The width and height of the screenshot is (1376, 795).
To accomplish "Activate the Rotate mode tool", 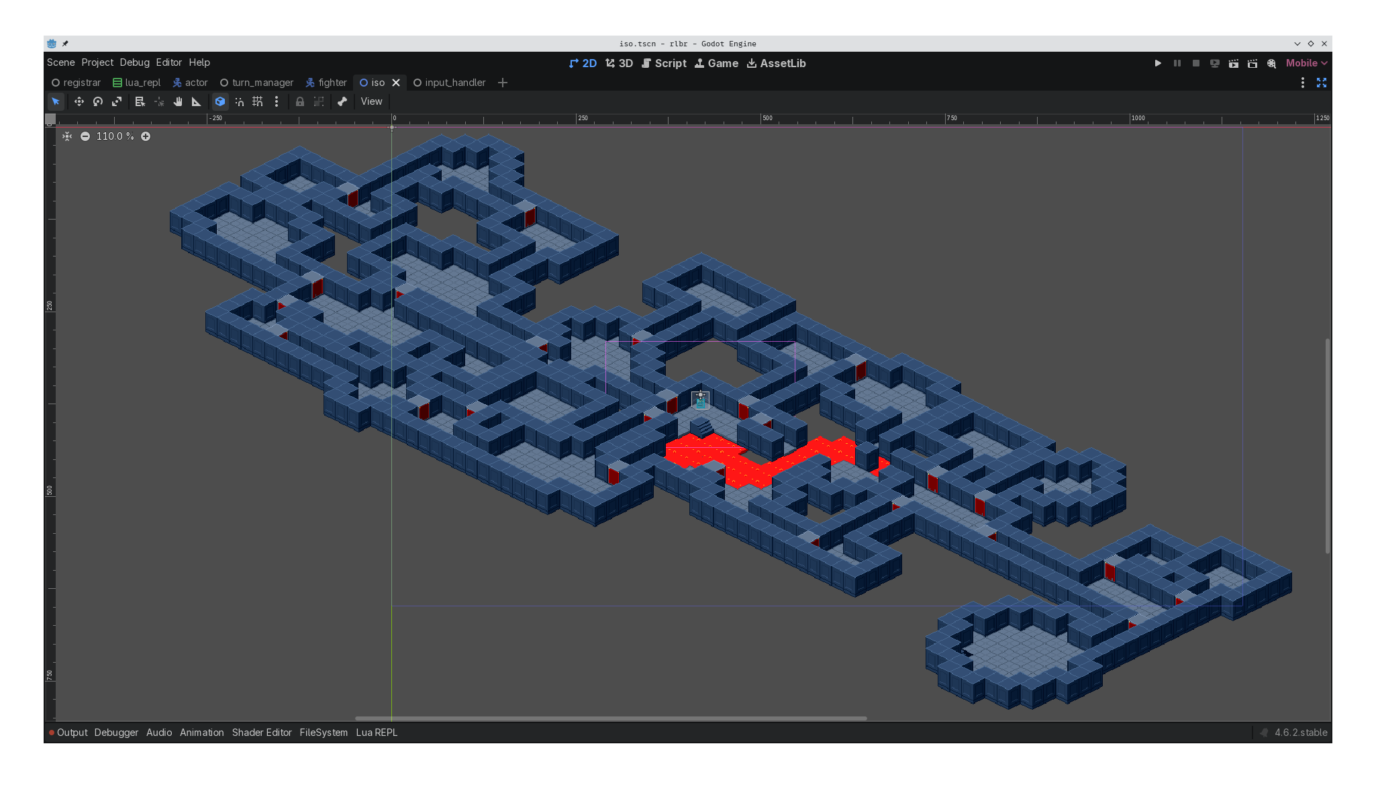I will pyautogui.click(x=98, y=101).
